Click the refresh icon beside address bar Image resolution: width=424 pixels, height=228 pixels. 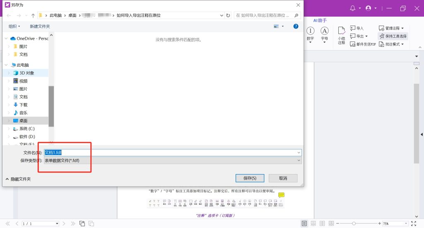[228, 15]
